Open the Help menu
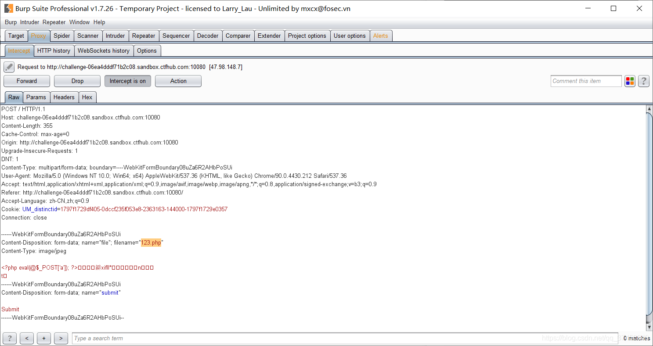653x346 pixels. [99, 22]
